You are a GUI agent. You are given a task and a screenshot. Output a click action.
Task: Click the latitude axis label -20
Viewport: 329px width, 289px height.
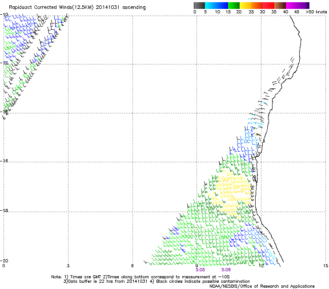(x=4, y=261)
